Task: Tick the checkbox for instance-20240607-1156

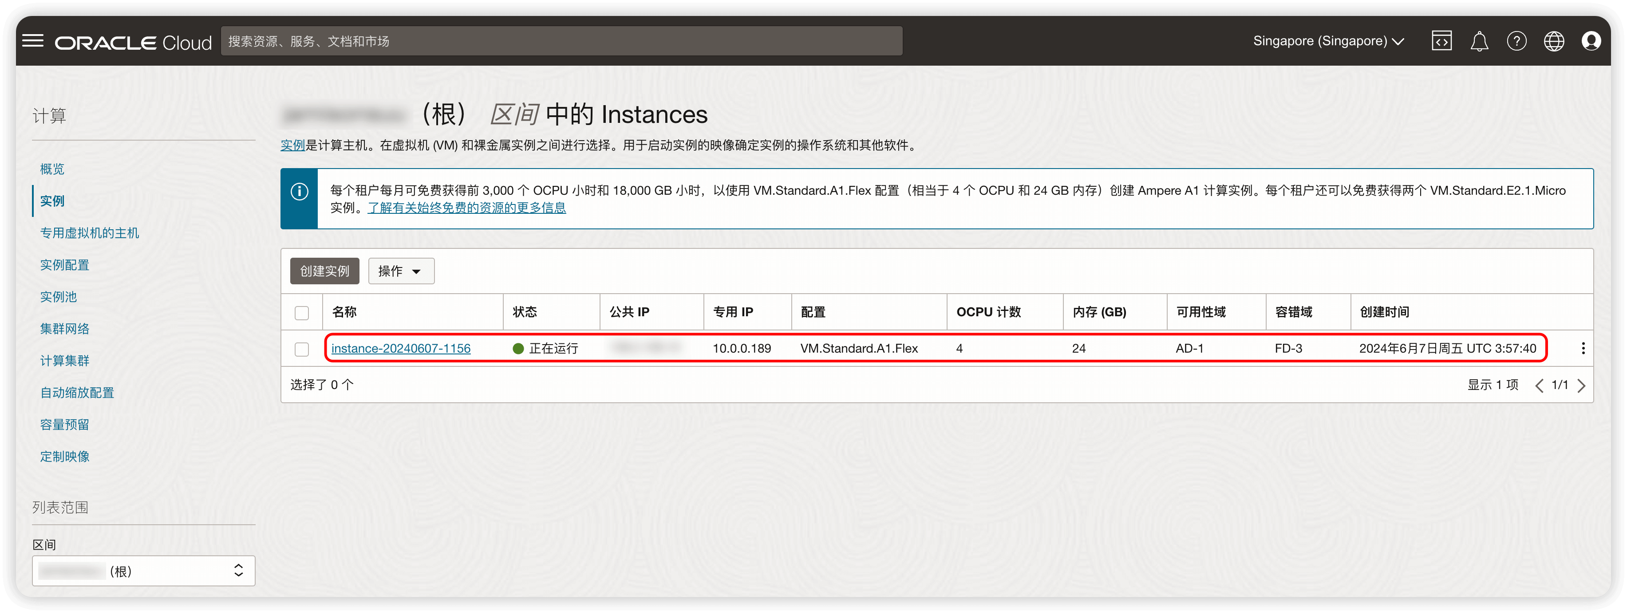Action: pyautogui.click(x=302, y=349)
